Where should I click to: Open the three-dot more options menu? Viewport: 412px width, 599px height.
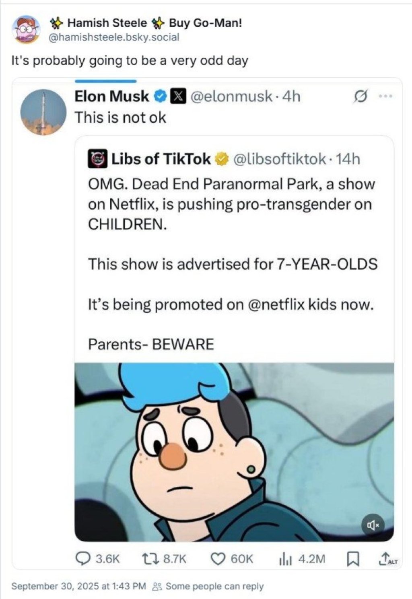pos(385,96)
